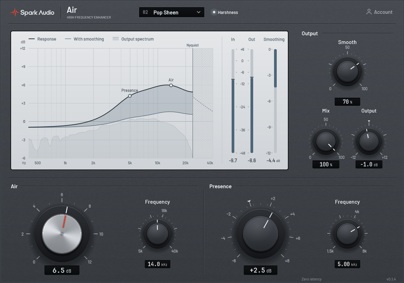
Task: Click the Output gain knob
Action: (x=369, y=142)
